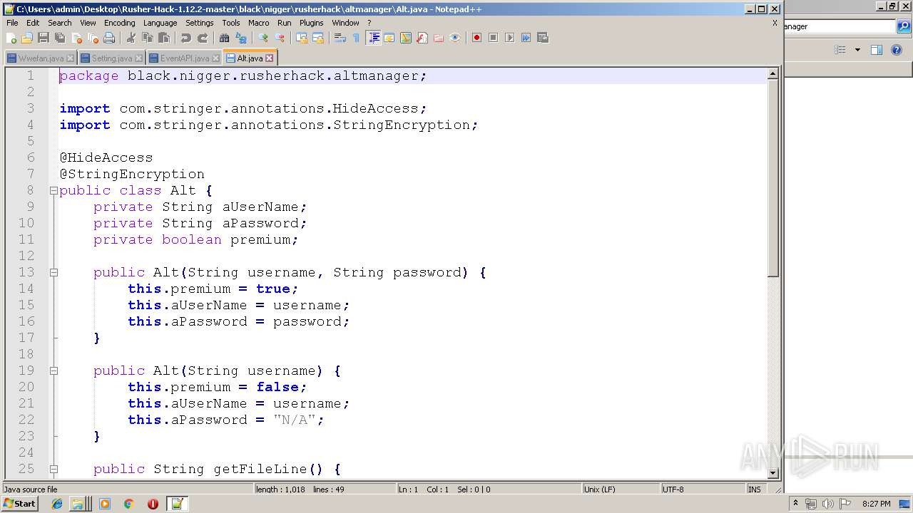Viewport: 913px width, 513px height.
Task: Start macro recording with red button
Action: coord(476,38)
